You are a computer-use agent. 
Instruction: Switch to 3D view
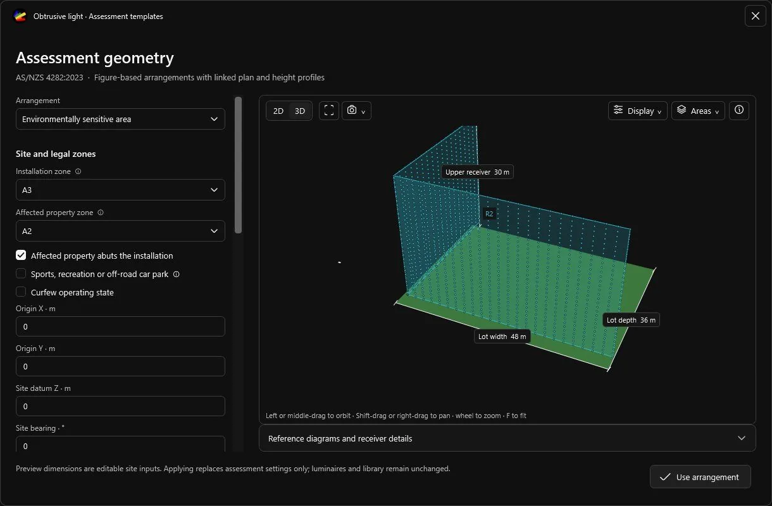[300, 111]
